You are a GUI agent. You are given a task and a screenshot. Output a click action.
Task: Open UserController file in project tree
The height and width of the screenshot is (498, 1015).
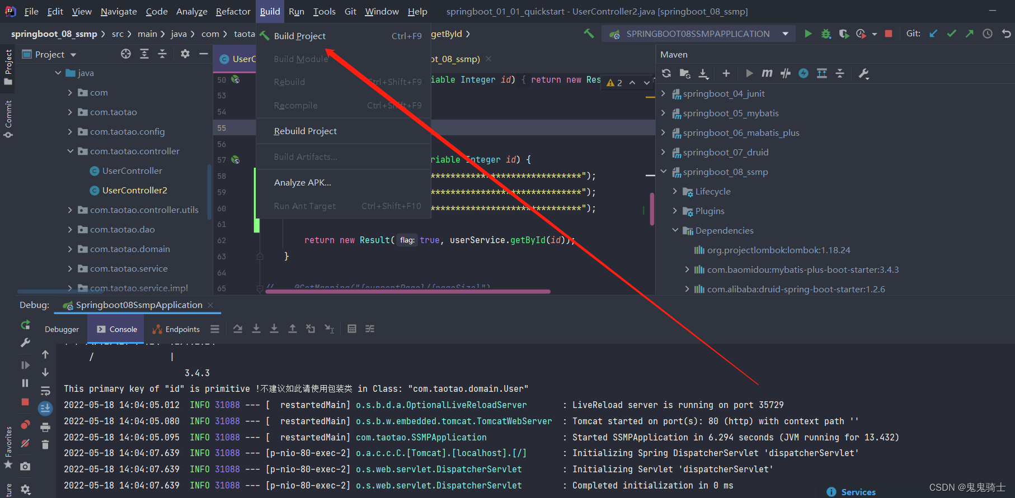(x=132, y=170)
